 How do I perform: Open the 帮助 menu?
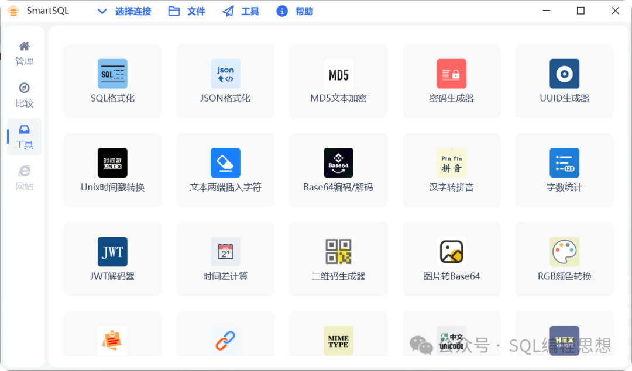point(295,11)
